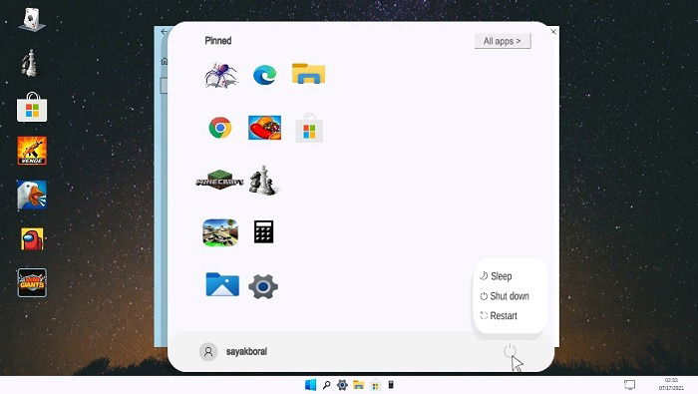Click the Windows Start button on taskbar
Screen dimensions: 698x394
point(310,385)
